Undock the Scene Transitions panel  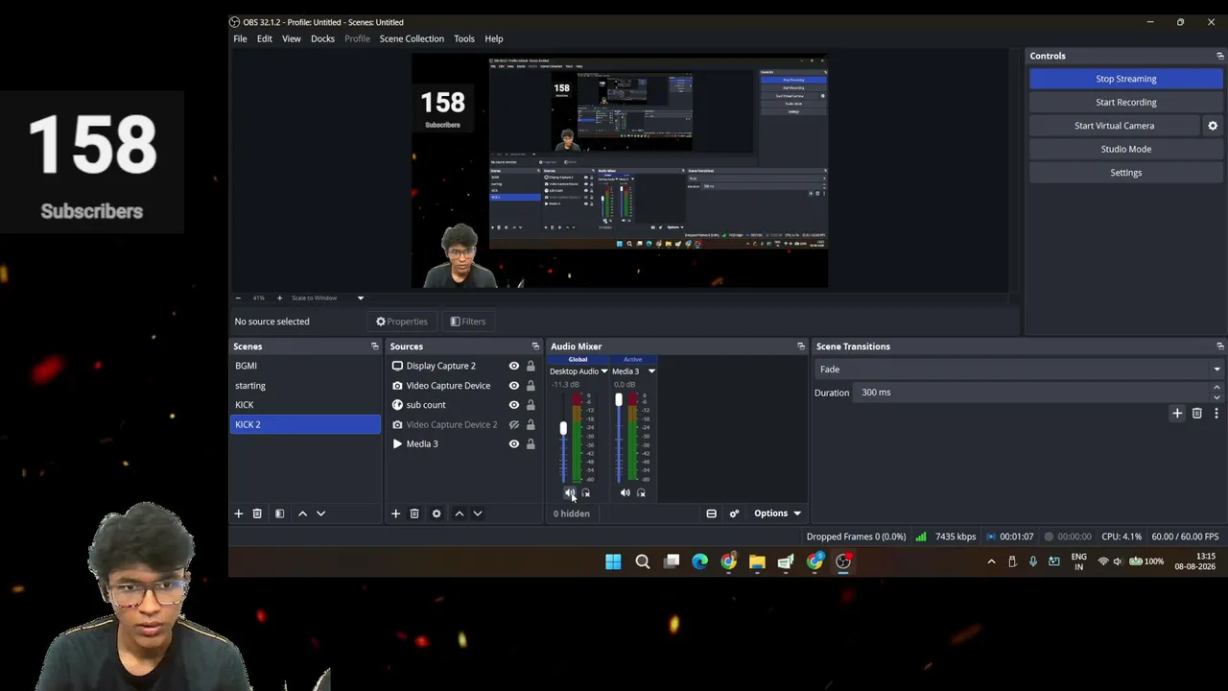pos(1219,346)
